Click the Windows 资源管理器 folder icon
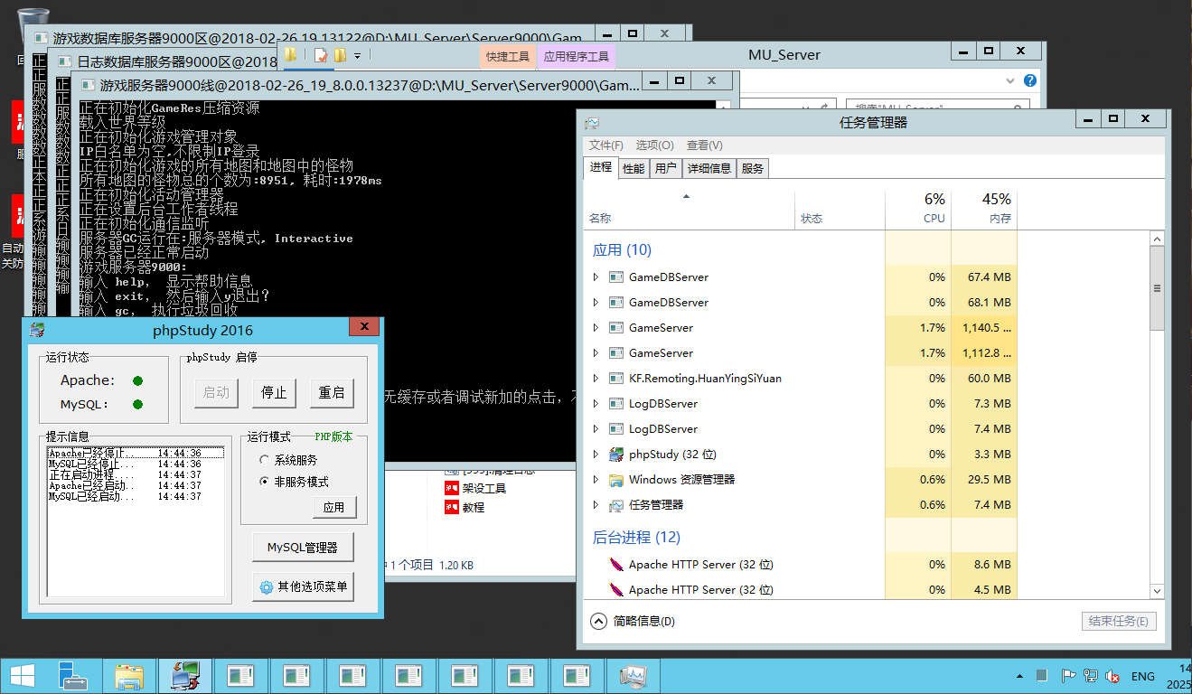This screenshot has height=694, width=1192. 616,480
